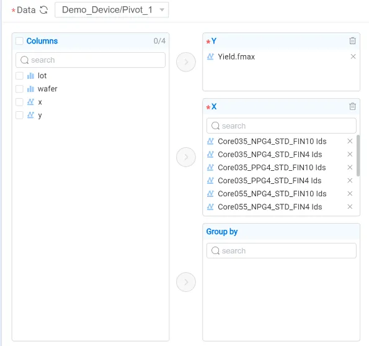The height and width of the screenshot is (346, 369).
Task: Click the refresh icon beside Data
Action: [x=43, y=10]
